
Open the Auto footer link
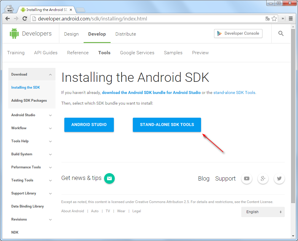click(x=95, y=211)
